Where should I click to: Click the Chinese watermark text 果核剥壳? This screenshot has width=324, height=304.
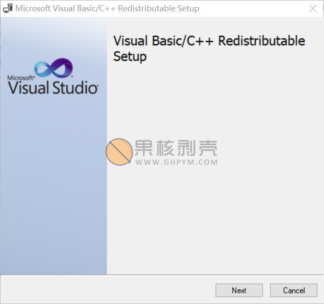click(176, 148)
